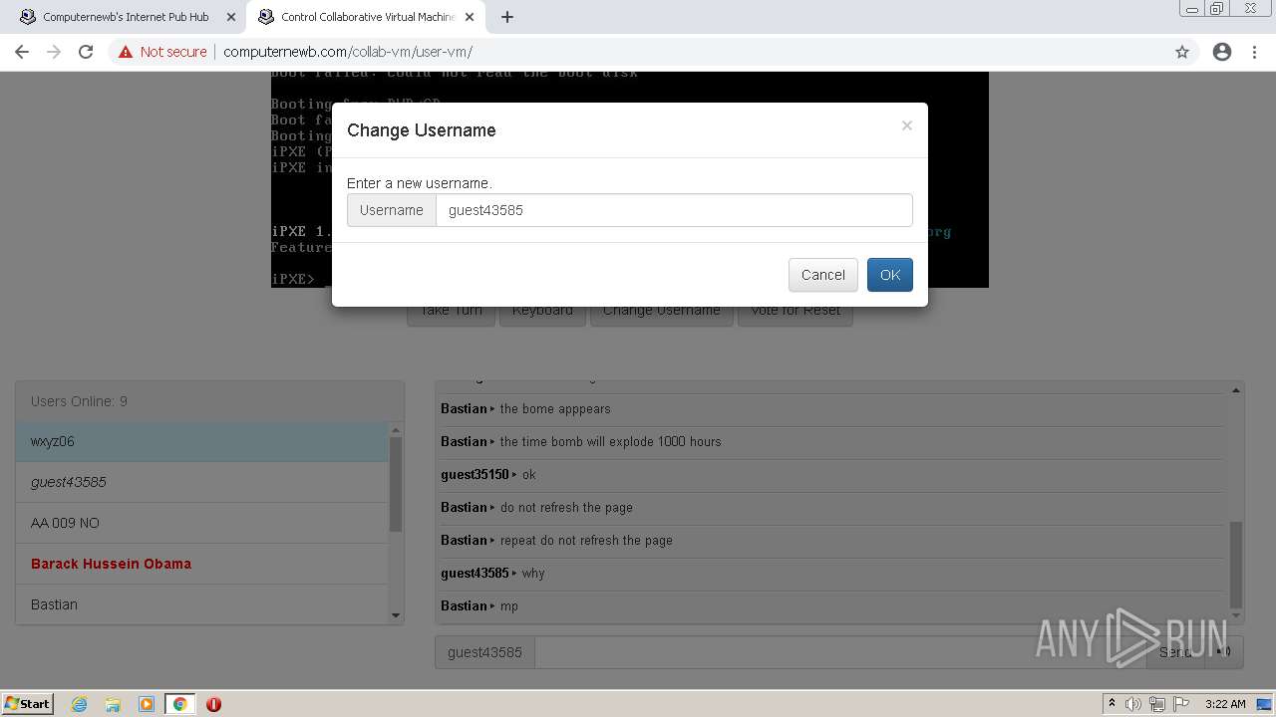Screen dimensions: 1276x717
Task: Click the Change Username button on page
Action: click(661, 313)
